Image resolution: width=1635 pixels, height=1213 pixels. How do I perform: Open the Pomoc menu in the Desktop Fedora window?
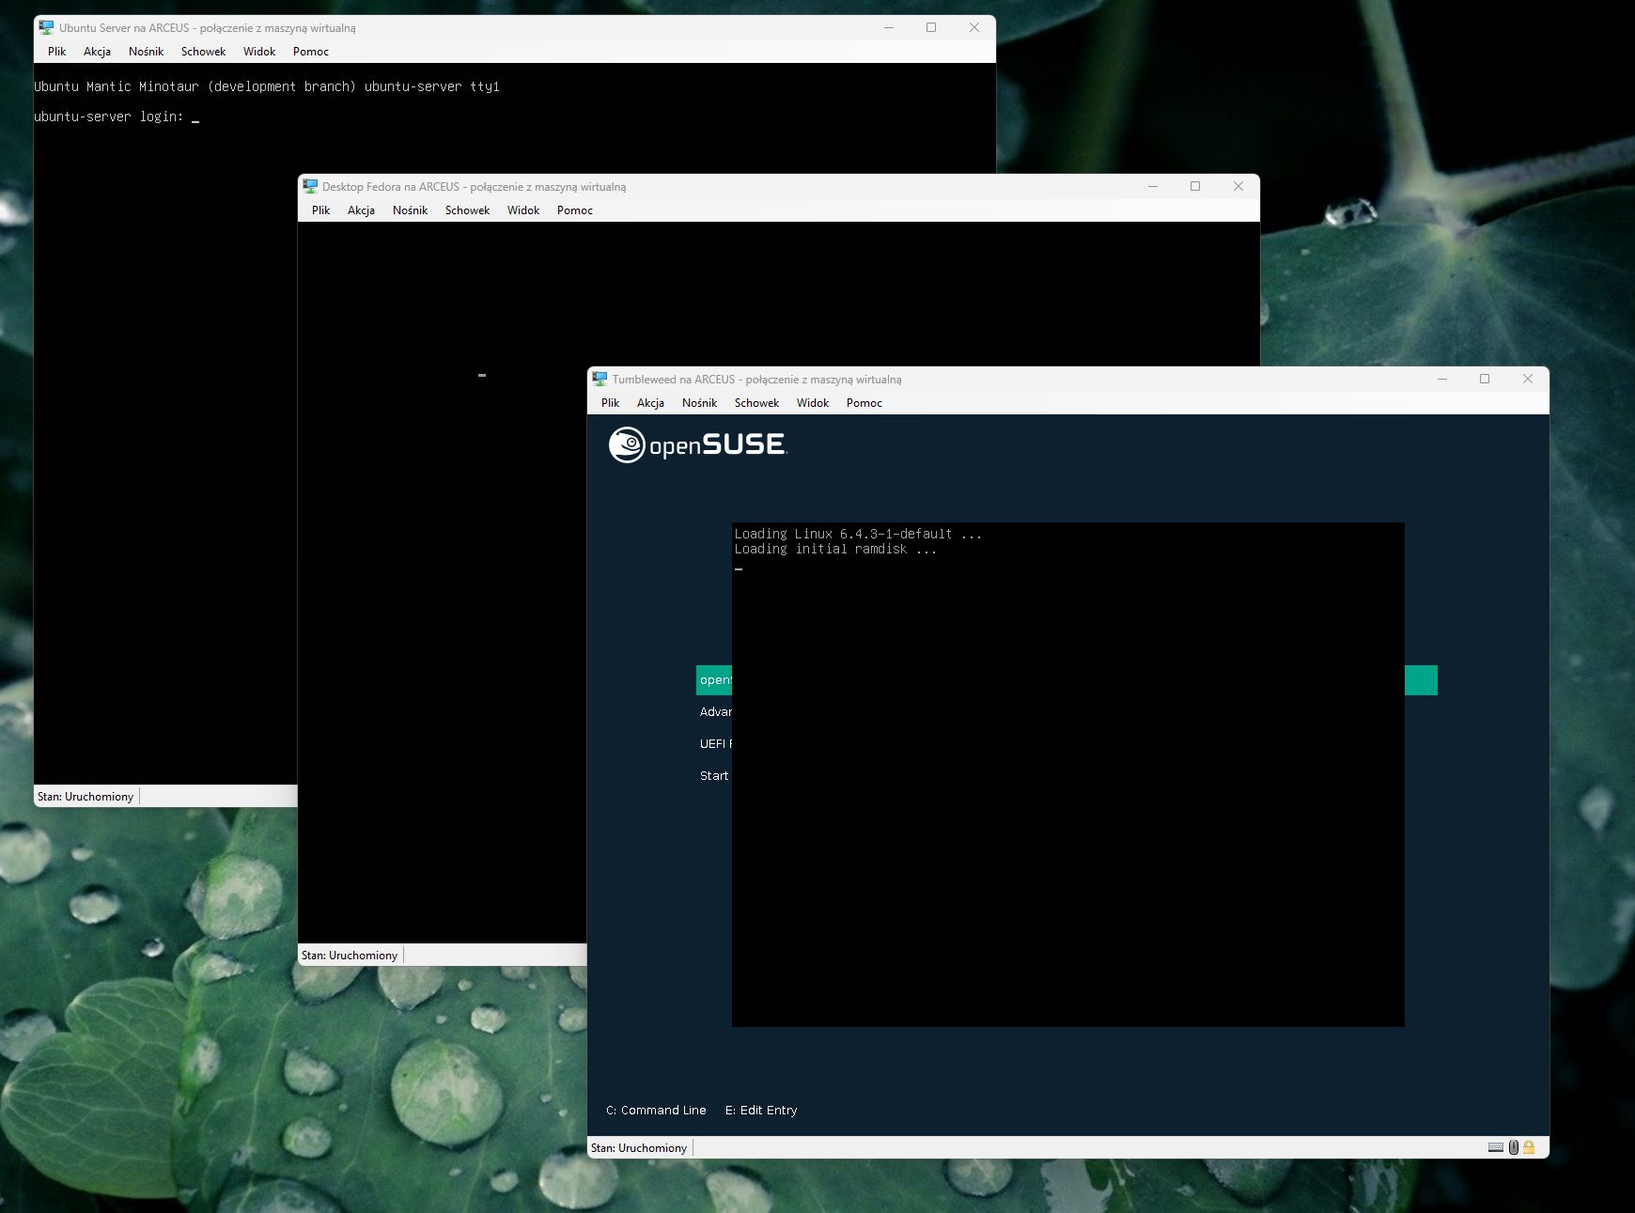coord(574,210)
